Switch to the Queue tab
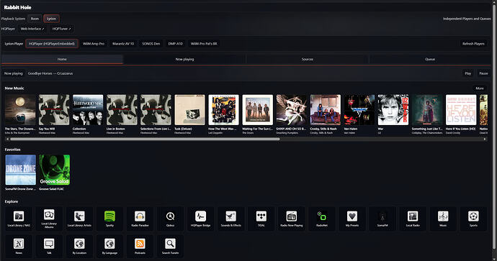The height and width of the screenshot is (261, 497). 430,59
